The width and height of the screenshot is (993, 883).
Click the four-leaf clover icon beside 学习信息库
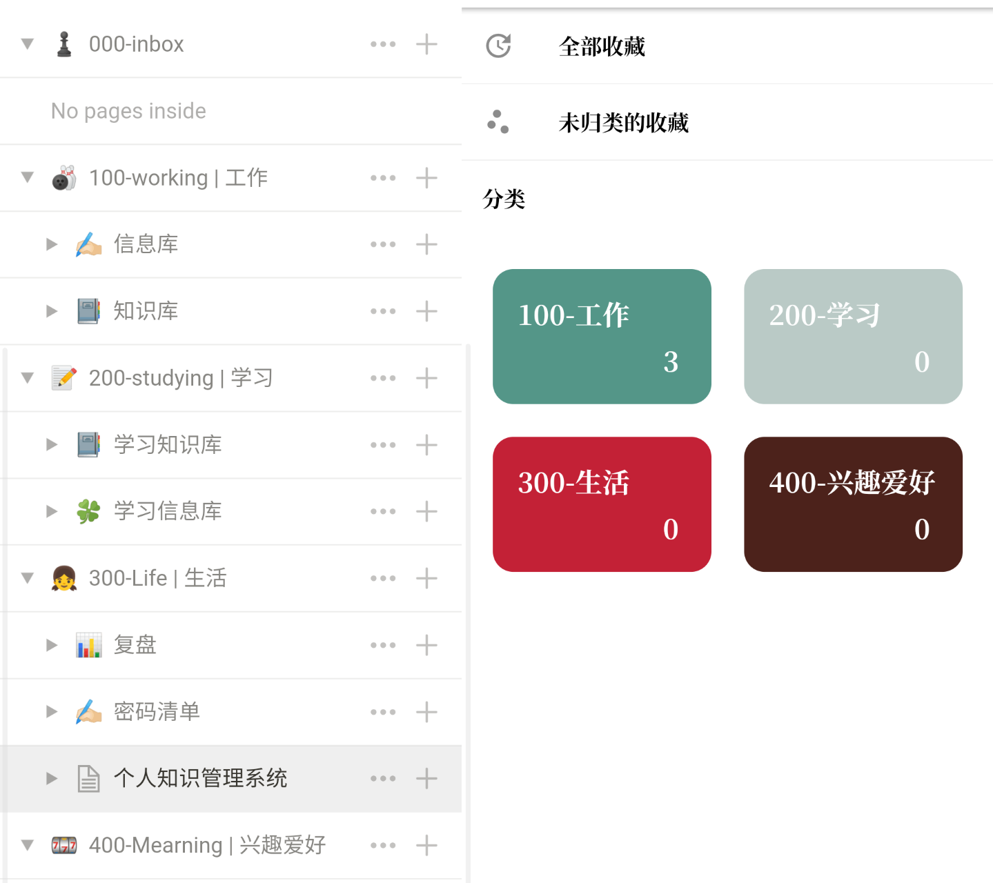point(88,512)
